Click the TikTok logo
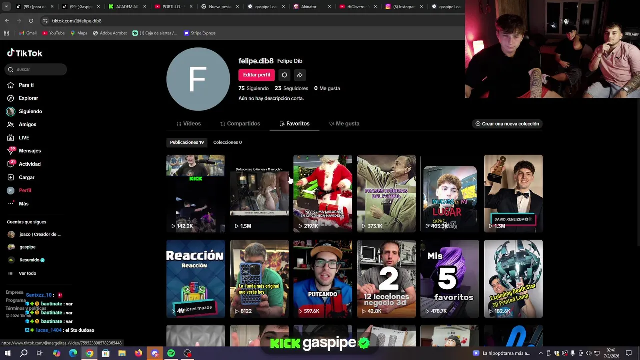 point(25,53)
